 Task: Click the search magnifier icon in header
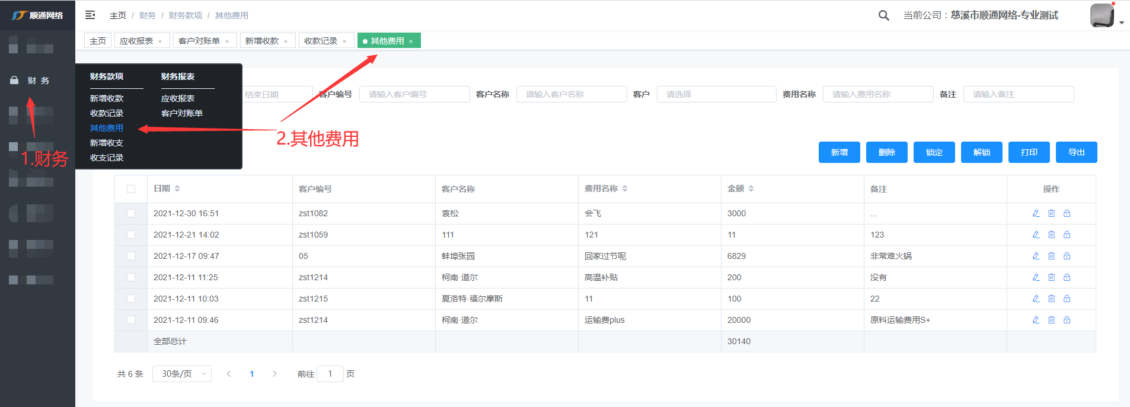click(x=883, y=15)
